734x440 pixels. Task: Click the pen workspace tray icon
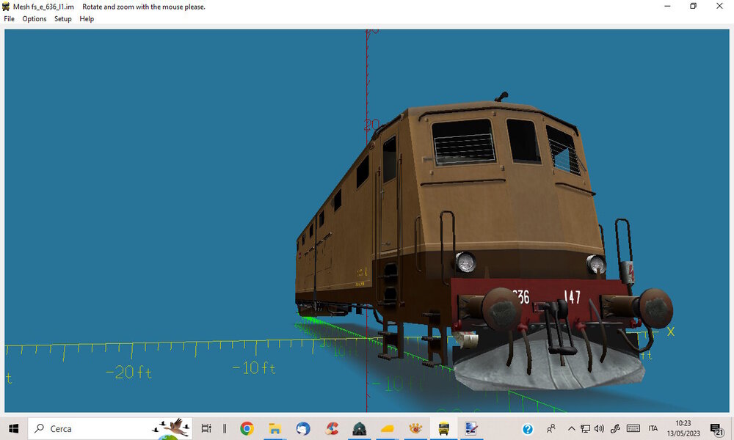(615, 428)
